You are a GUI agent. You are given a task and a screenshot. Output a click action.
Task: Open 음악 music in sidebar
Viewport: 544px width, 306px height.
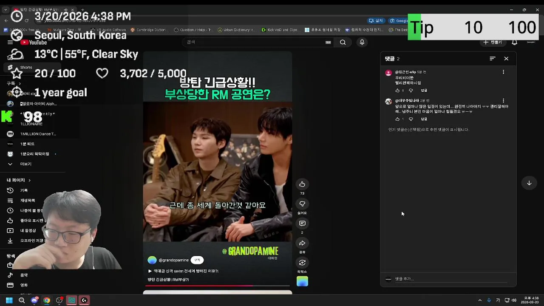pyautogui.click(x=24, y=275)
